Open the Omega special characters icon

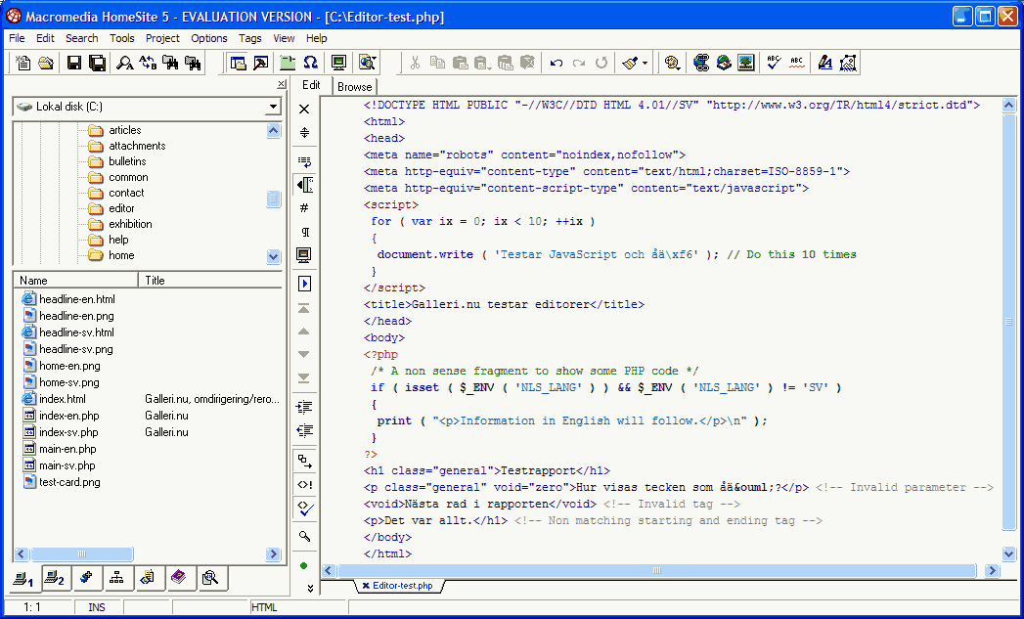click(311, 63)
